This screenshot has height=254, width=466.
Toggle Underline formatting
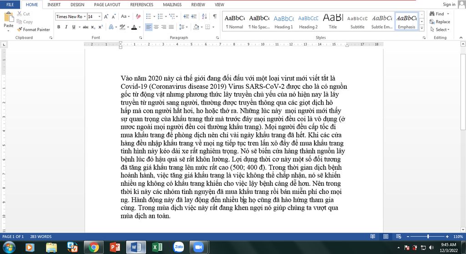pos(73,27)
